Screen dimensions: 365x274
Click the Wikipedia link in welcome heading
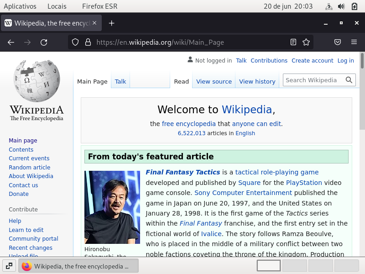247,109
